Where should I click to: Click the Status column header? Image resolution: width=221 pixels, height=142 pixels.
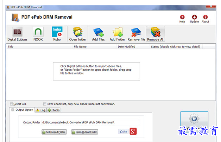pyautogui.click(x=176, y=47)
